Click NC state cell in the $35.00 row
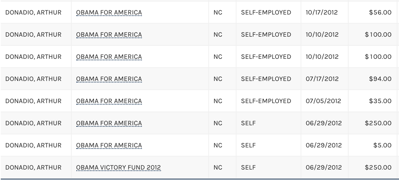The height and width of the screenshot is (181, 399). [218, 101]
